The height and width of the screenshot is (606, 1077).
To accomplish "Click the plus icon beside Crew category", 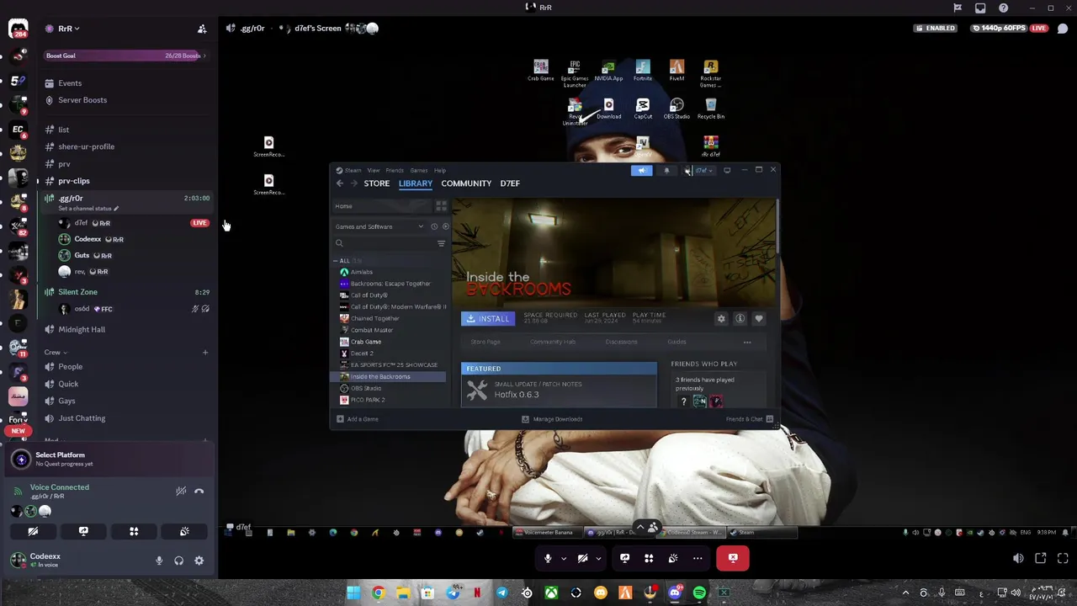I will 205,352.
